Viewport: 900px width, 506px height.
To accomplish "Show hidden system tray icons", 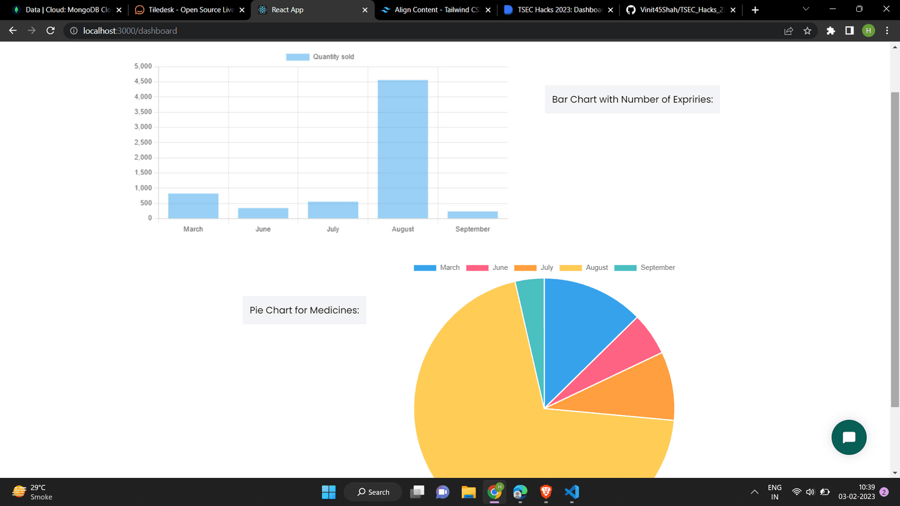I will (x=754, y=492).
